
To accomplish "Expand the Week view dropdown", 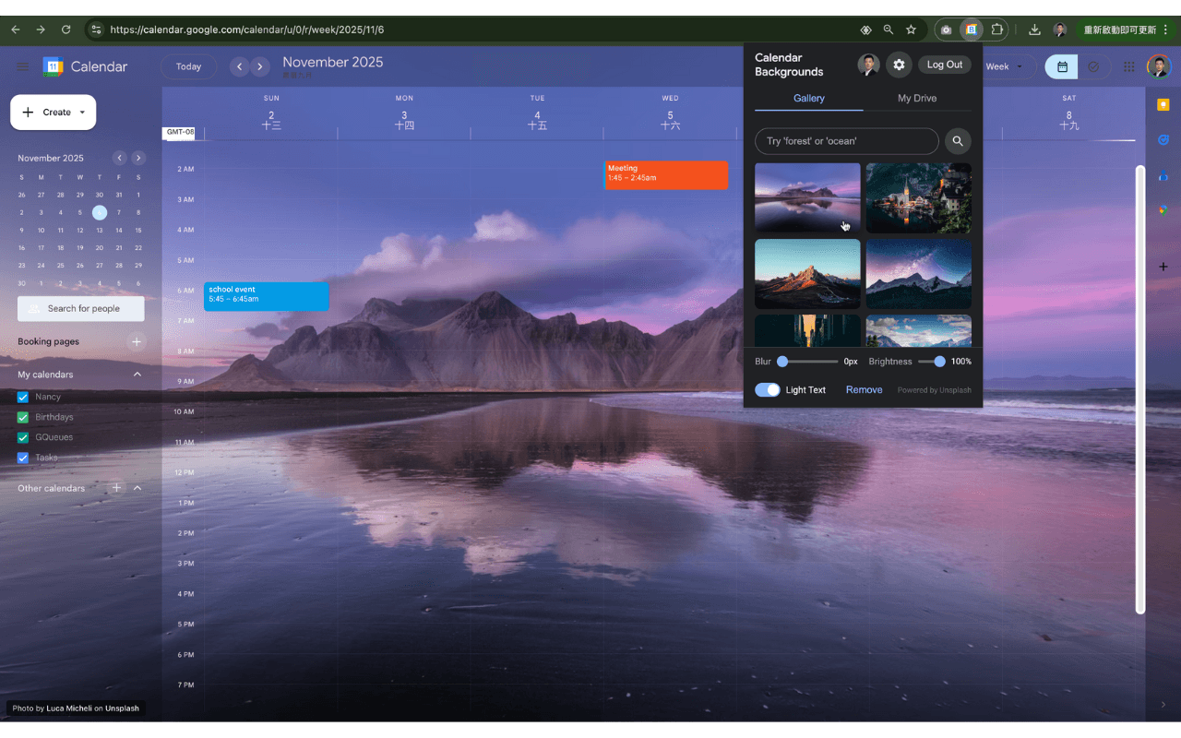I will click(1003, 66).
